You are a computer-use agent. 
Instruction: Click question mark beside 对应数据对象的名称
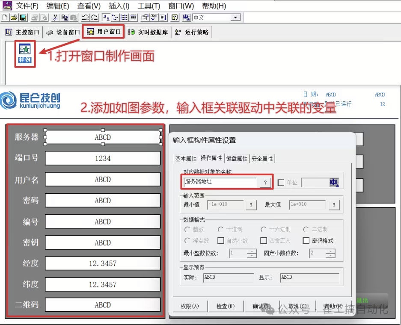(265, 182)
